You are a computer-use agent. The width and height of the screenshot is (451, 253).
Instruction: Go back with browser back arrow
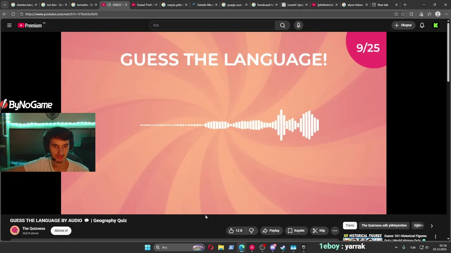[x=5, y=14]
